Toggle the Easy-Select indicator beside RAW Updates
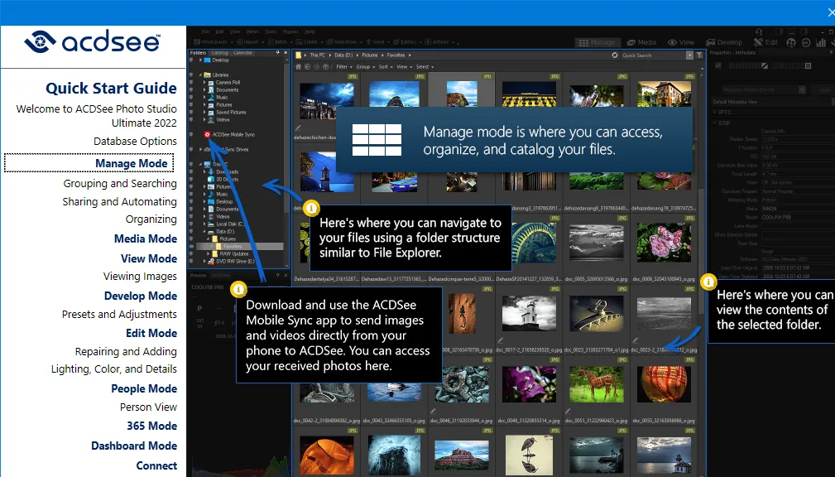This screenshot has width=835, height=477. (191, 254)
